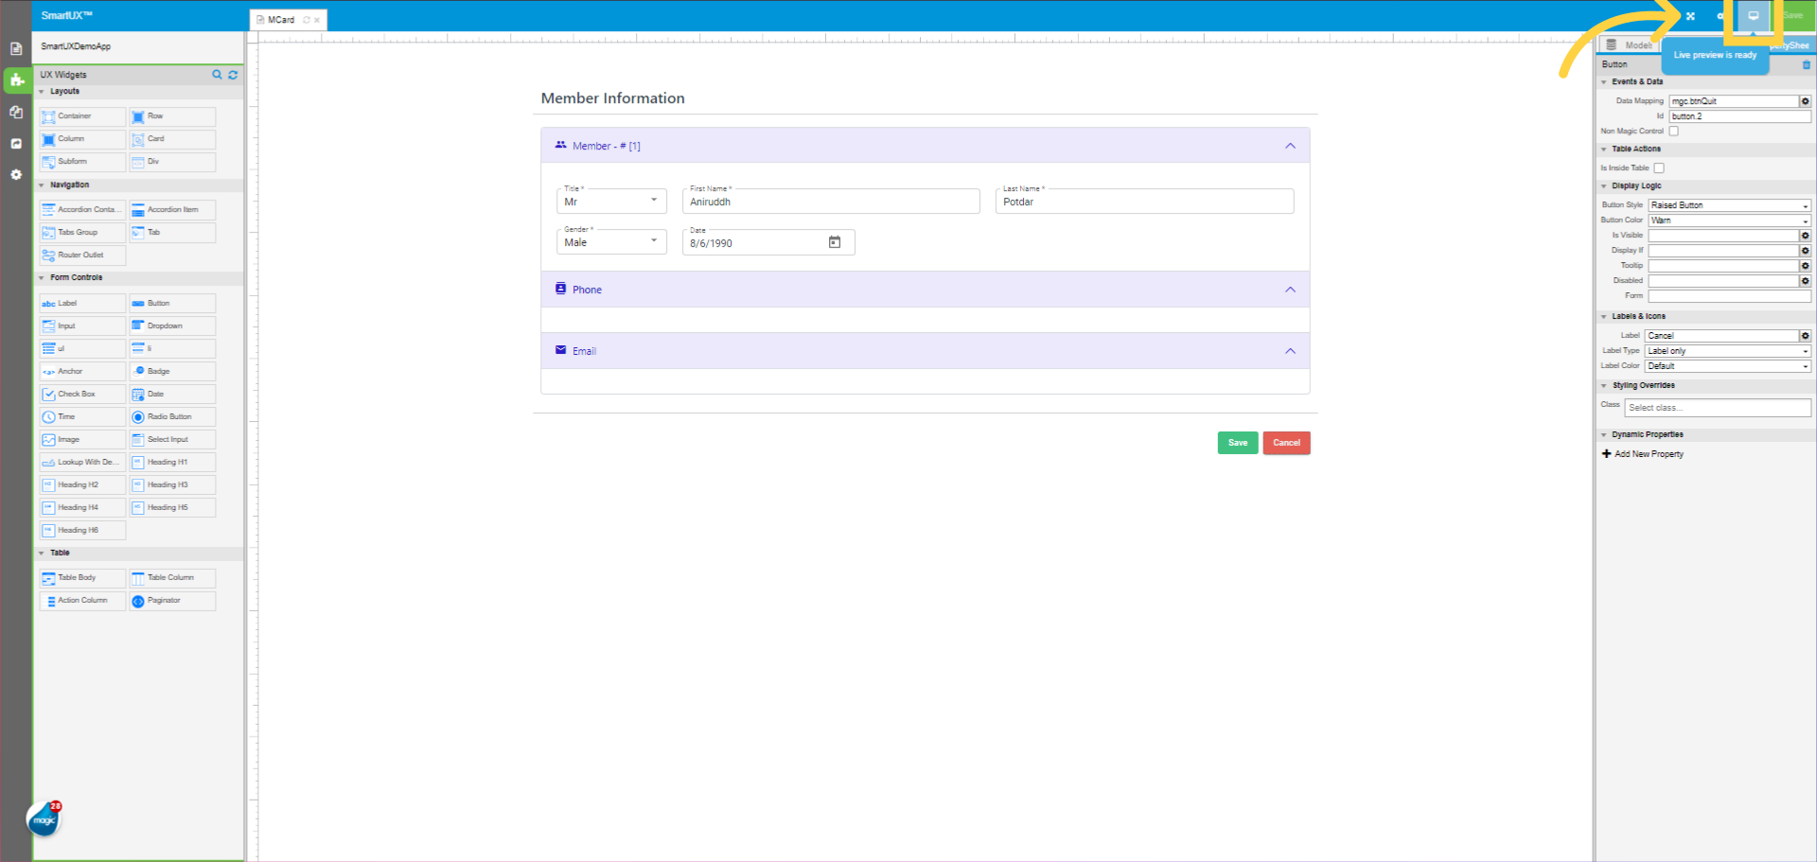The width and height of the screenshot is (1817, 862).
Task: Select the Lookup With De... widget
Action: pyautogui.click(x=82, y=463)
